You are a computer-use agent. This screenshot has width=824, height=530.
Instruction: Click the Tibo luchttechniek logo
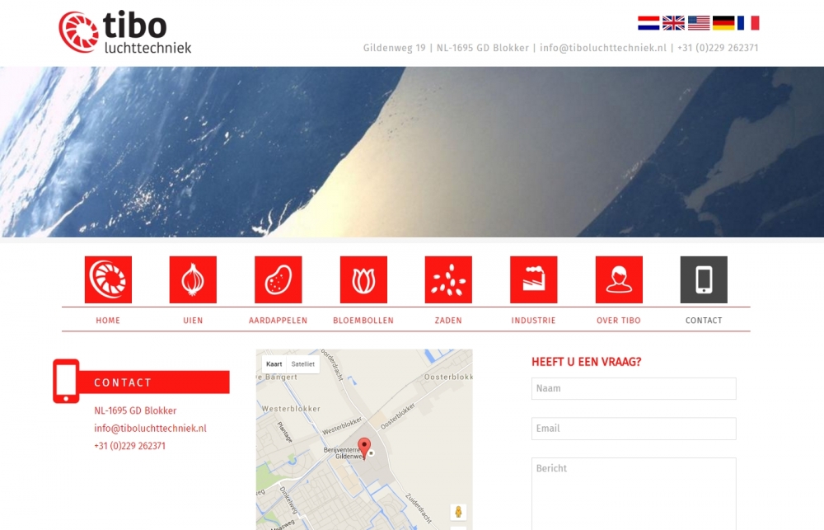tap(125, 32)
